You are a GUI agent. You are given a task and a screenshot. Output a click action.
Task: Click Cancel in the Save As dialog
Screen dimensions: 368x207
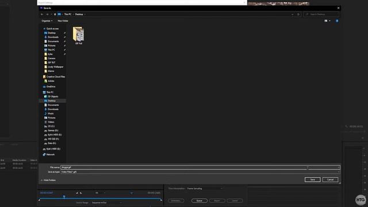330,179
